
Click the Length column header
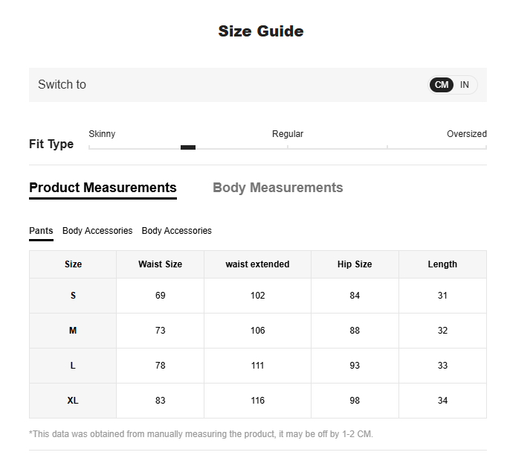click(x=442, y=264)
